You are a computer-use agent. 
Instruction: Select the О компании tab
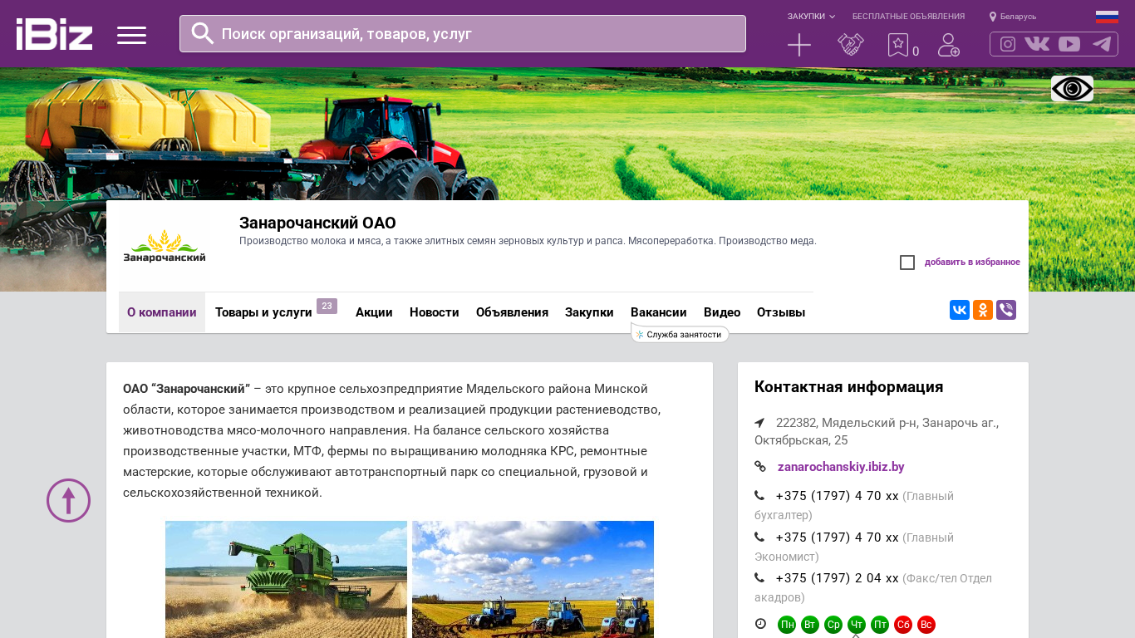(x=162, y=312)
